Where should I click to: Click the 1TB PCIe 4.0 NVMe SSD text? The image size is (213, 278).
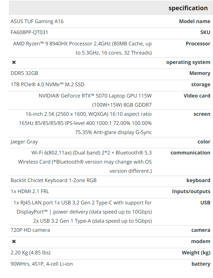[47, 85]
